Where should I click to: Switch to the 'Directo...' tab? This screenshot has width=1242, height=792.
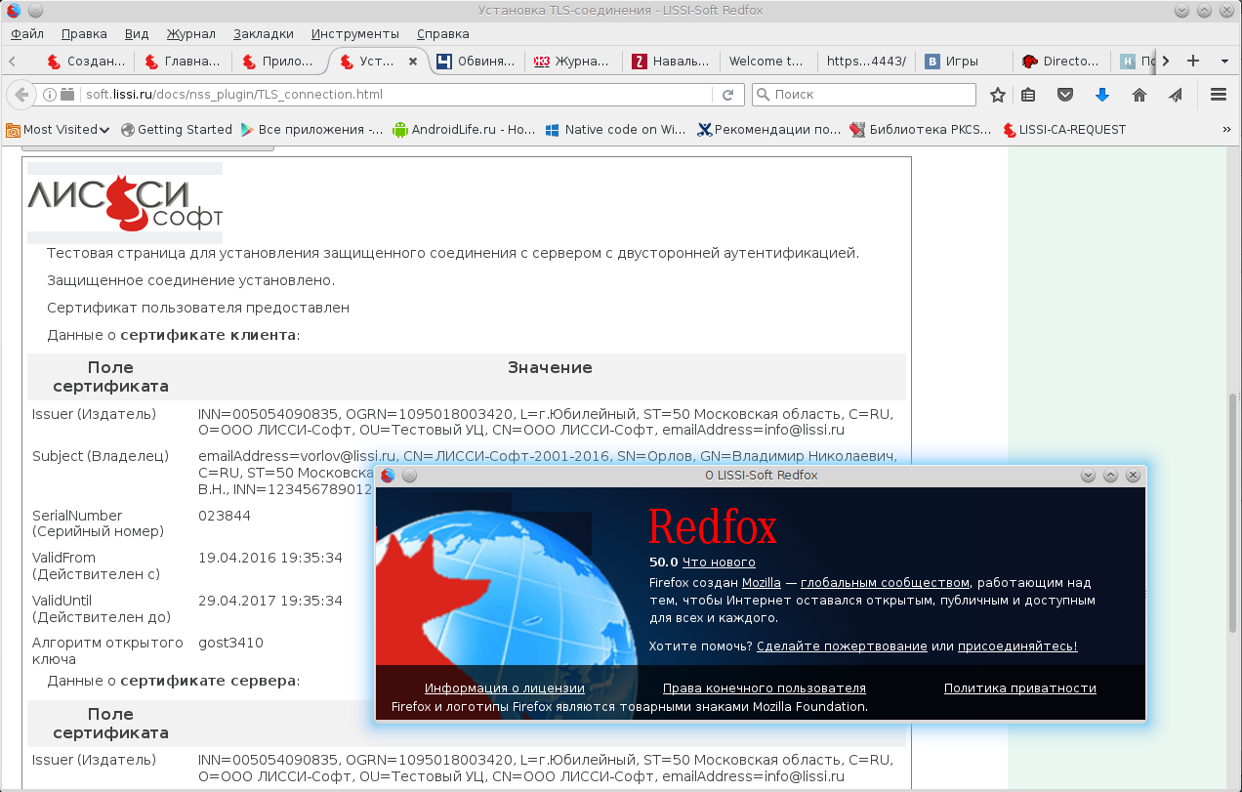(x=1061, y=61)
